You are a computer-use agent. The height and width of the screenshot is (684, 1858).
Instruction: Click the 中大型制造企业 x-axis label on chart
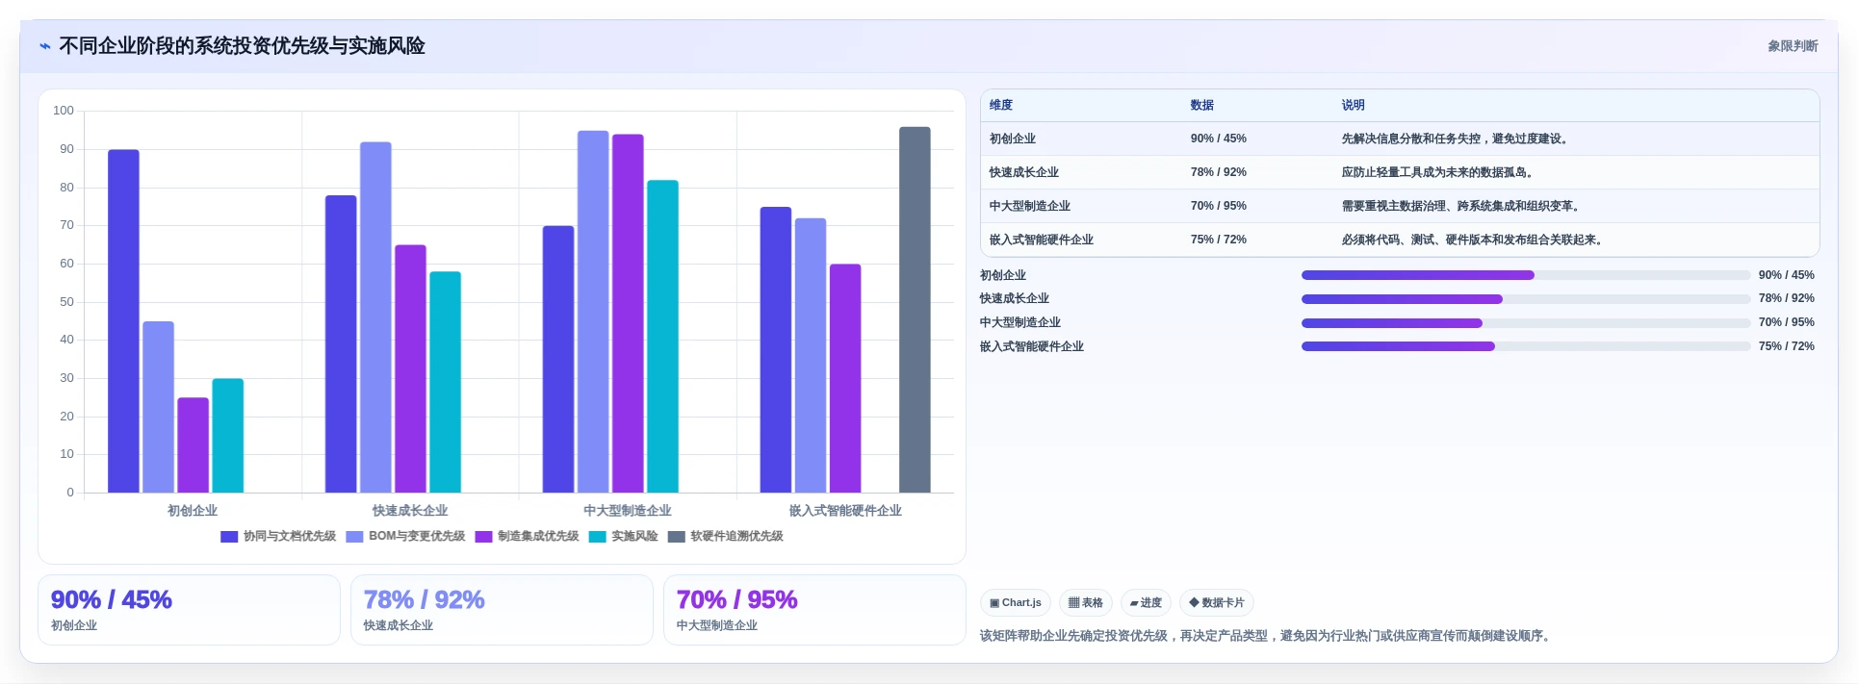click(x=628, y=511)
